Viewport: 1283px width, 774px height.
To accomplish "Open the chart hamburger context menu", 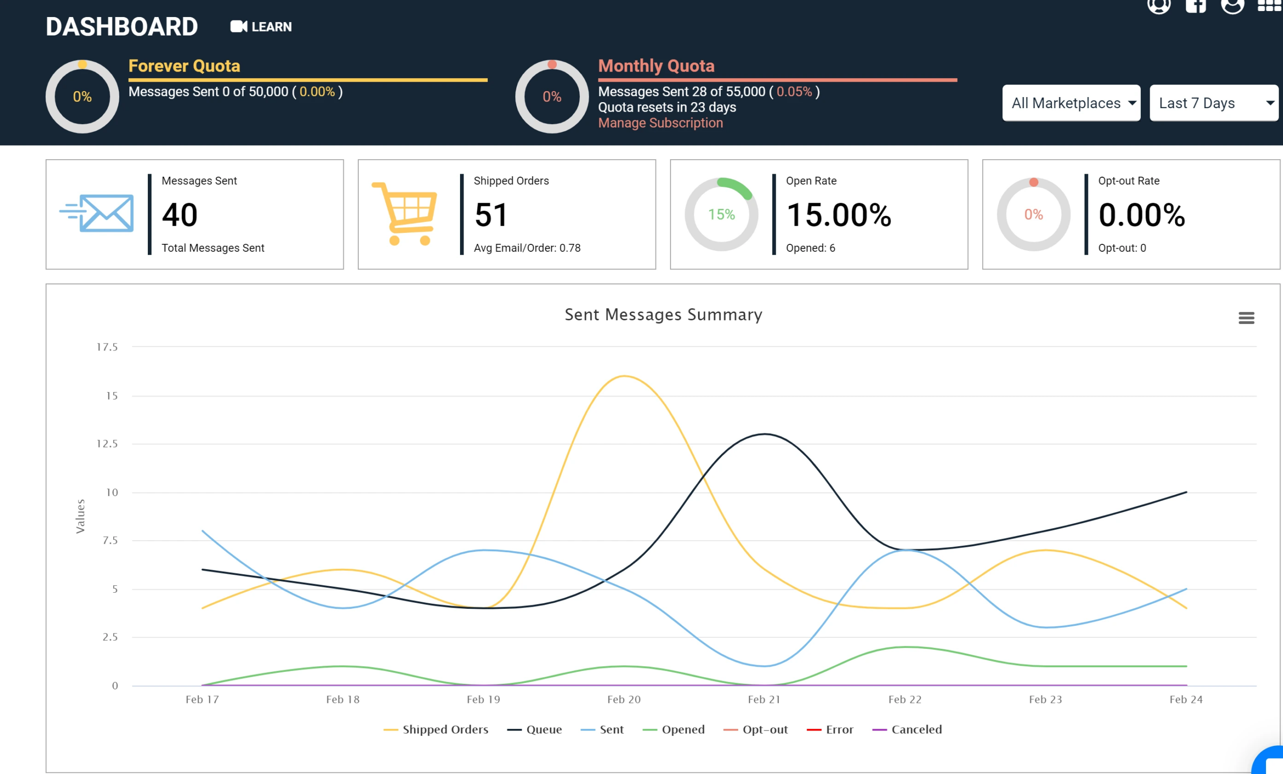I will pyautogui.click(x=1246, y=318).
